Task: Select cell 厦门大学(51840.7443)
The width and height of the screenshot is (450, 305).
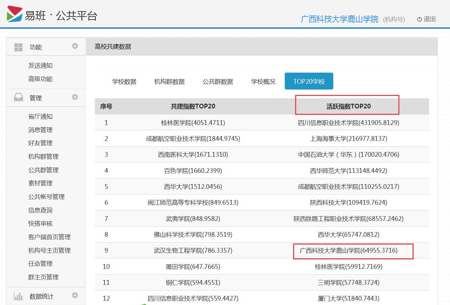Action: pos(348,298)
